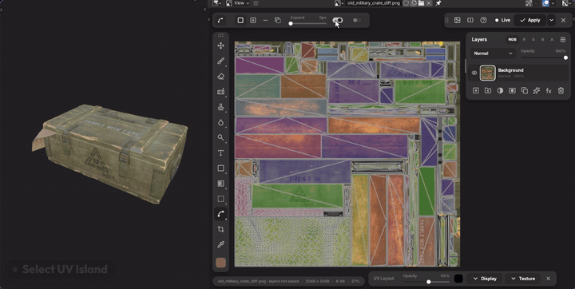Show only the A alpha channel
575x289 pixels.
(552, 40)
